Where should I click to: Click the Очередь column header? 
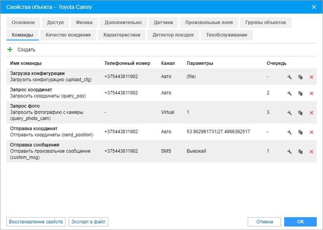click(276, 63)
